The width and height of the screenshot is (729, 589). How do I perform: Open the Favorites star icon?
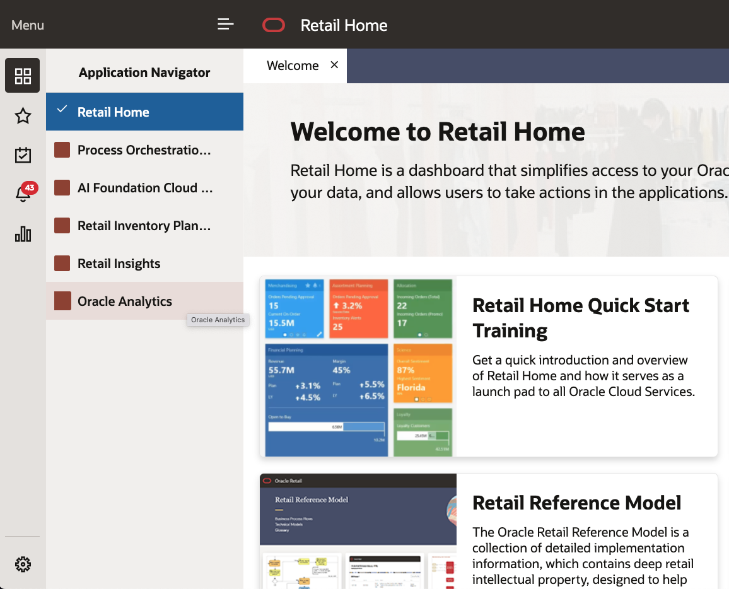(x=23, y=116)
